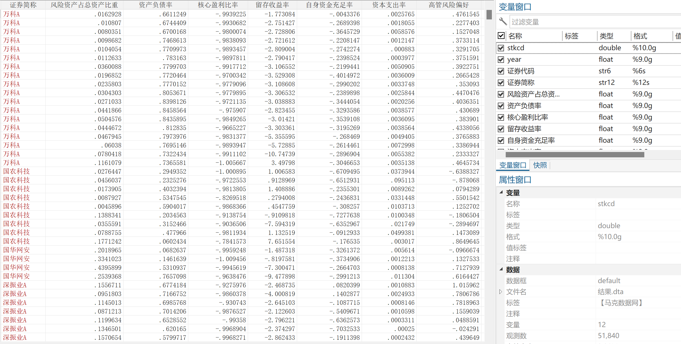Viewport: 681px width, 344px height.
Task: Collapse the 变量 properties section
Action: [501, 192]
